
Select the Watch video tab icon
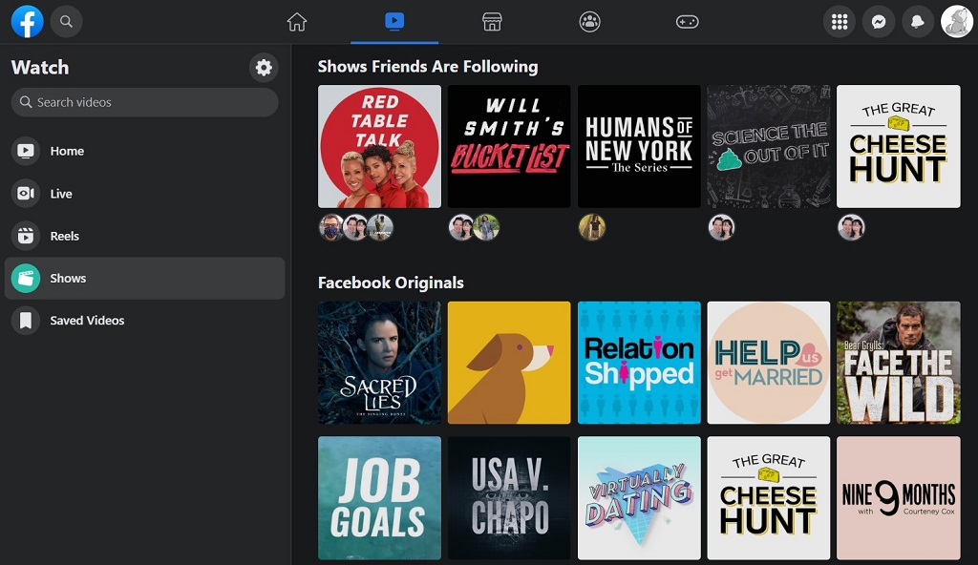pos(394,22)
